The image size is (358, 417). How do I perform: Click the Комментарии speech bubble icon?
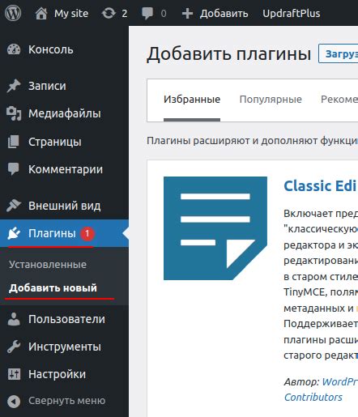(x=14, y=169)
